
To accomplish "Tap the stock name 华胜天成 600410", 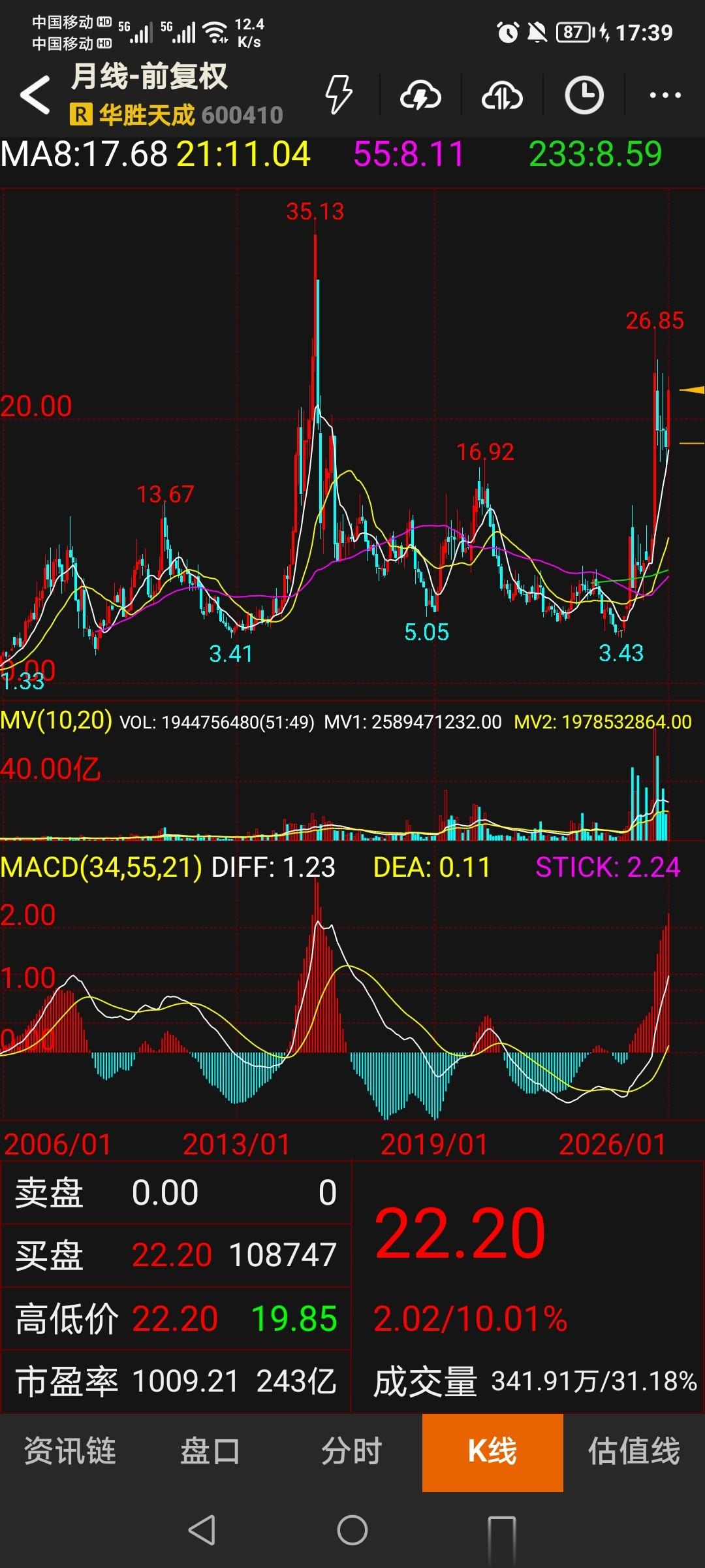I will [x=191, y=115].
